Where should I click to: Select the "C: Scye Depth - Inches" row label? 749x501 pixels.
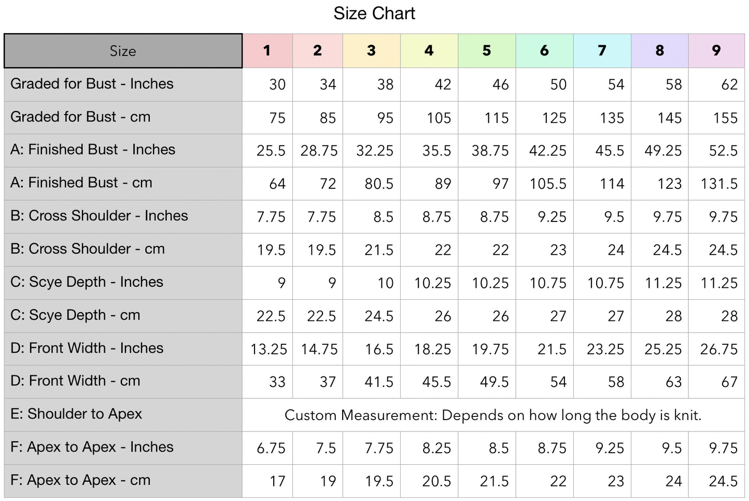click(x=87, y=282)
